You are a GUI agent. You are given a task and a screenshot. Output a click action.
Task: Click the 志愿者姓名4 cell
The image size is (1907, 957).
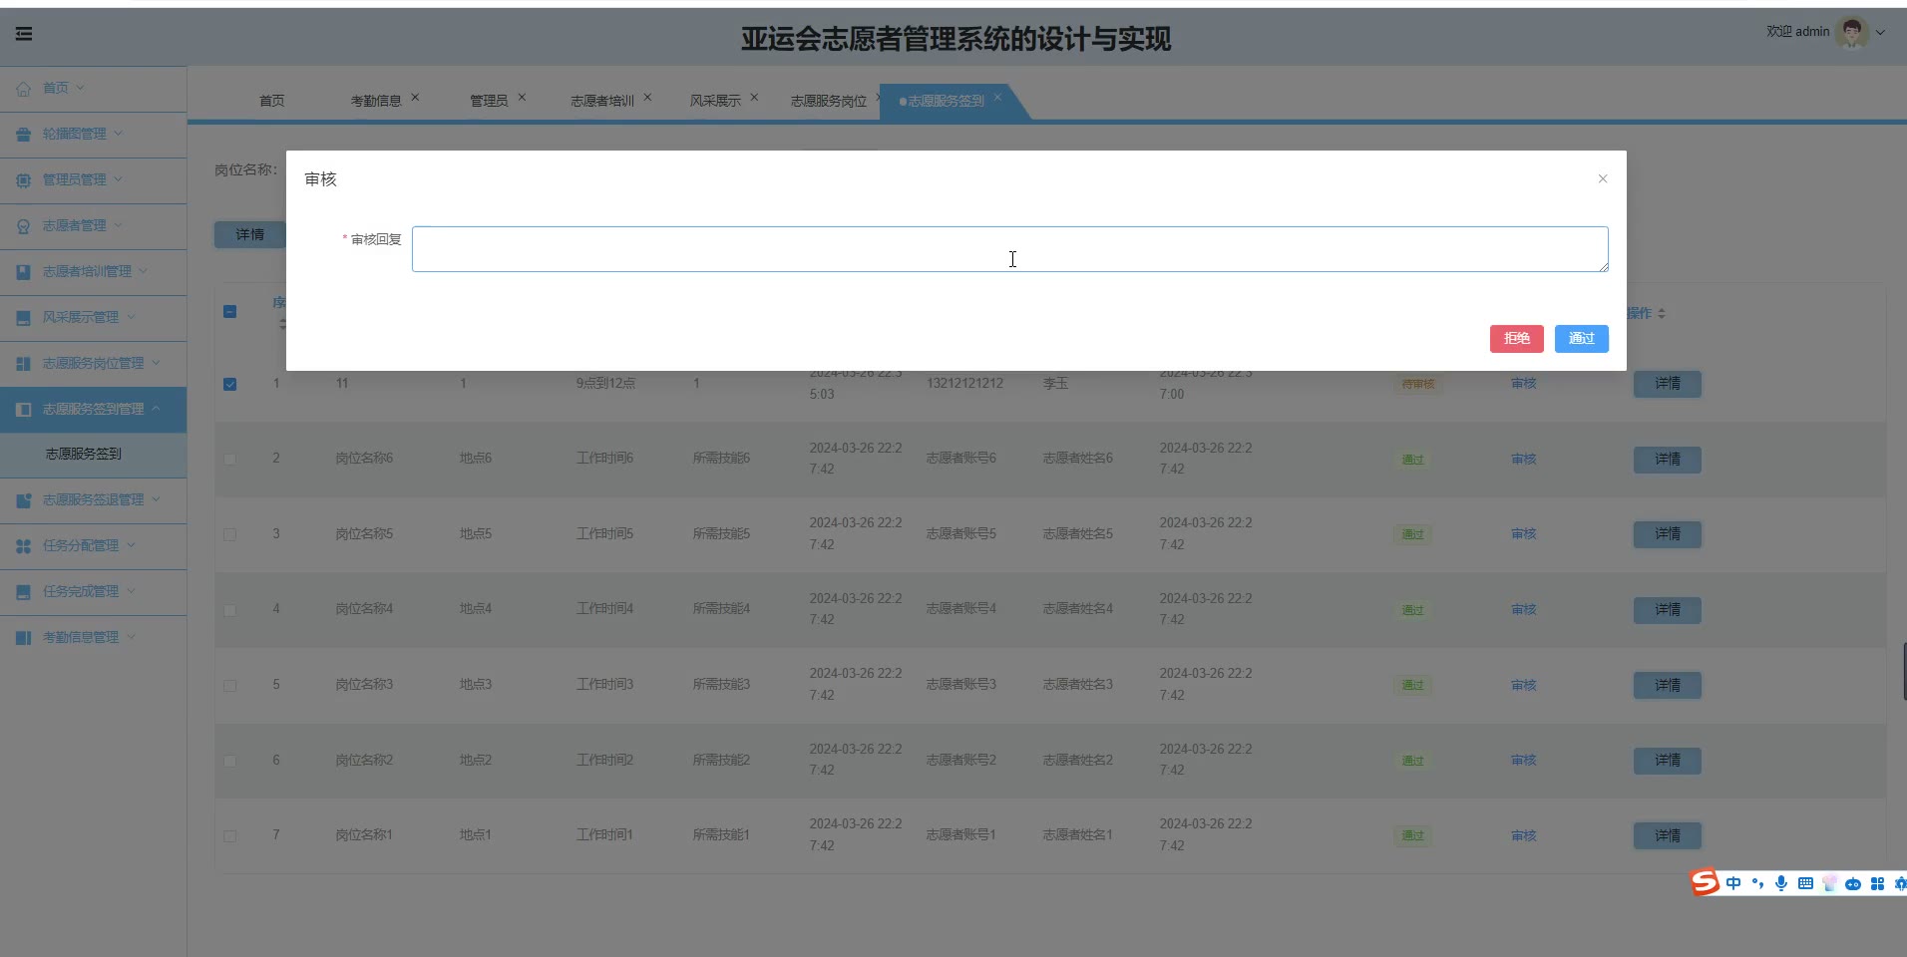pos(1078,609)
